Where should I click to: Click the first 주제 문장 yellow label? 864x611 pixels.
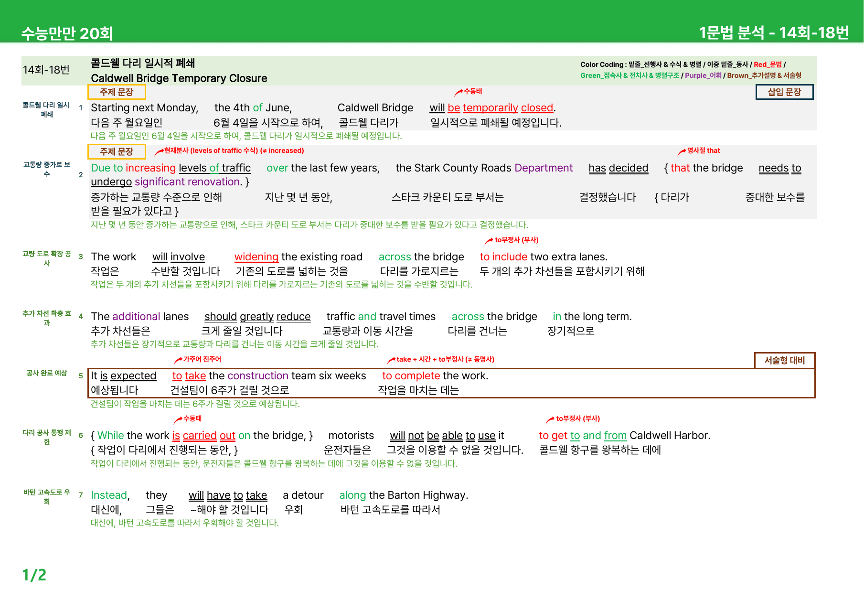[117, 92]
